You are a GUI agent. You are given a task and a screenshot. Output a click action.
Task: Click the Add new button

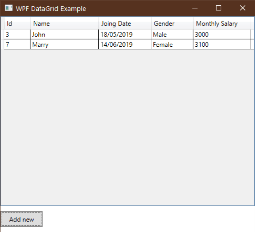[22, 219]
